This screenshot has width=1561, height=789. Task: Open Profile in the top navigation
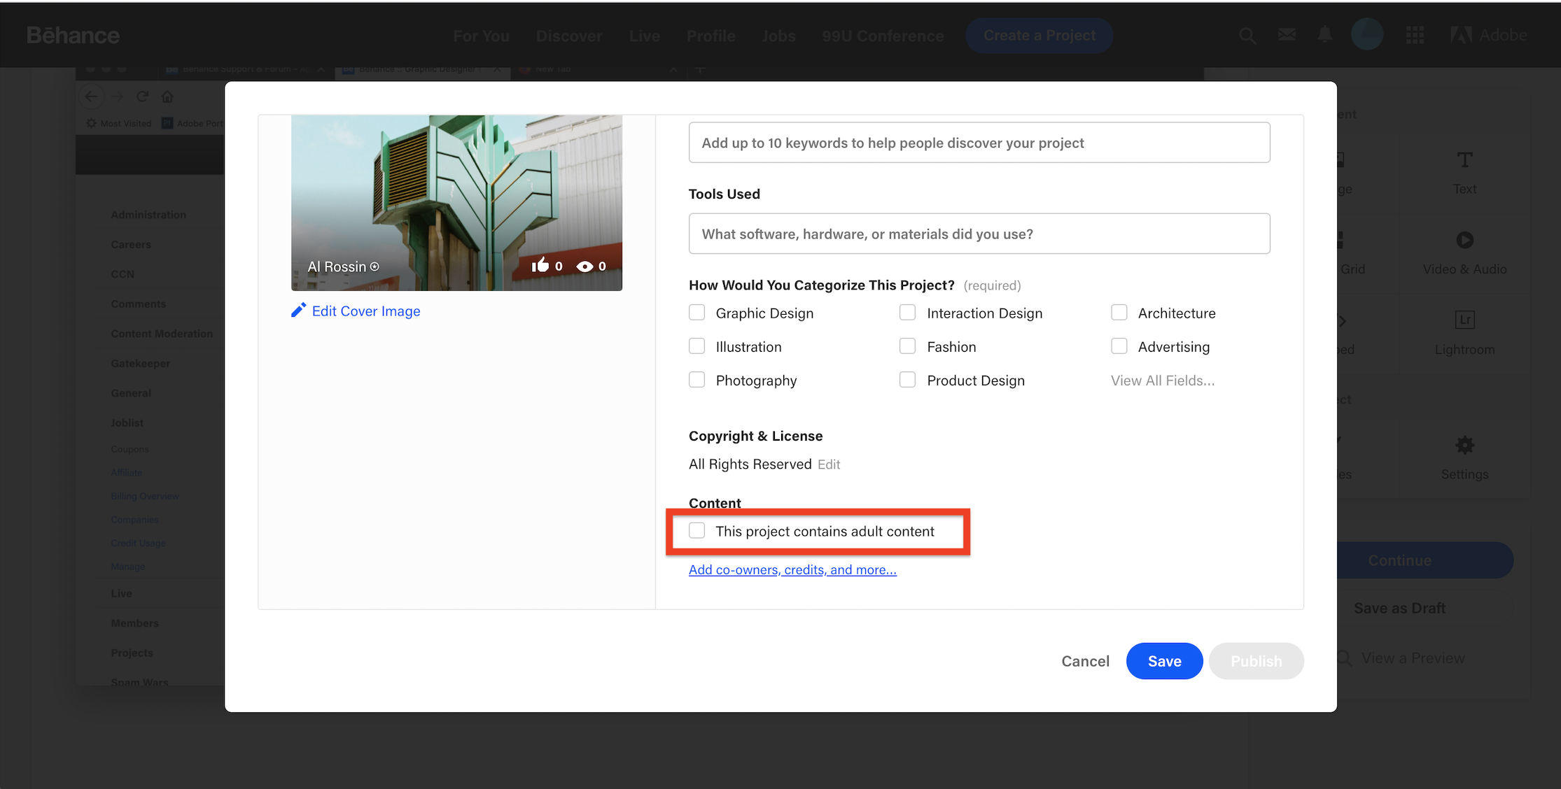coord(710,36)
